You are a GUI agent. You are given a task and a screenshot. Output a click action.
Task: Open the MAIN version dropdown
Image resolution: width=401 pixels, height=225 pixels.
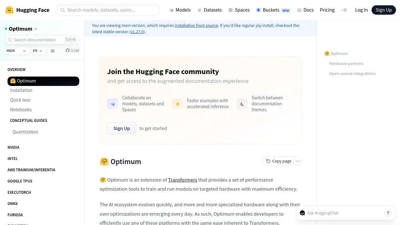pos(17,51)
